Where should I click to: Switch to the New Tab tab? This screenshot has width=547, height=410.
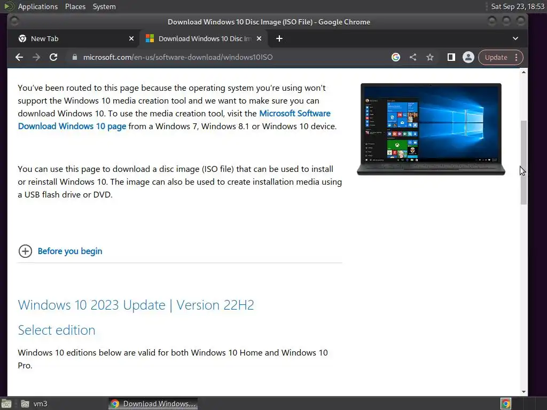pyautogui.click(x=73, y=38)
